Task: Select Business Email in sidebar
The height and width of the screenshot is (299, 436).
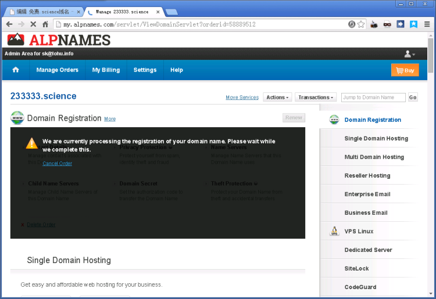Action: pos(366,212)
